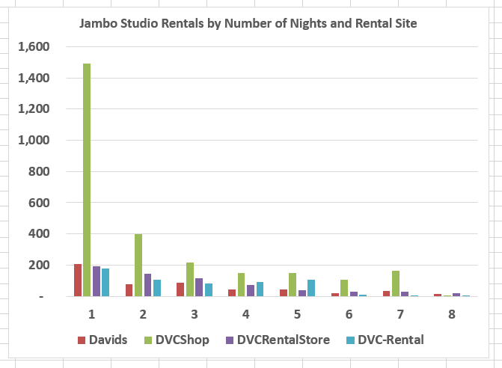Click the DVCRentalStore legend label
This screenshot has width=502, height=368.
tap(284, 340)
